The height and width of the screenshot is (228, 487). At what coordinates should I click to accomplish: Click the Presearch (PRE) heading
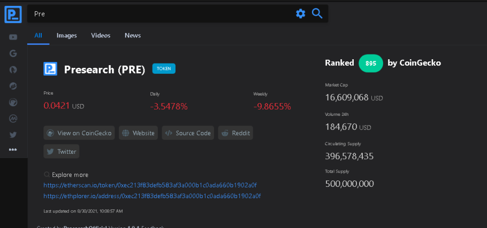point(105,70)
